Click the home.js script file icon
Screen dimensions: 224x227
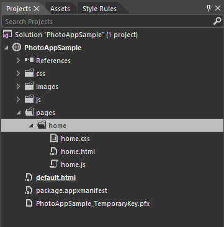[54, 165]
